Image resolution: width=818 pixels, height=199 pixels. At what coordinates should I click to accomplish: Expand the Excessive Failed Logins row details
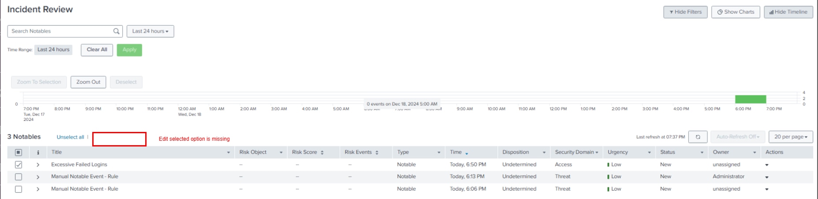[x=38, y=165]
